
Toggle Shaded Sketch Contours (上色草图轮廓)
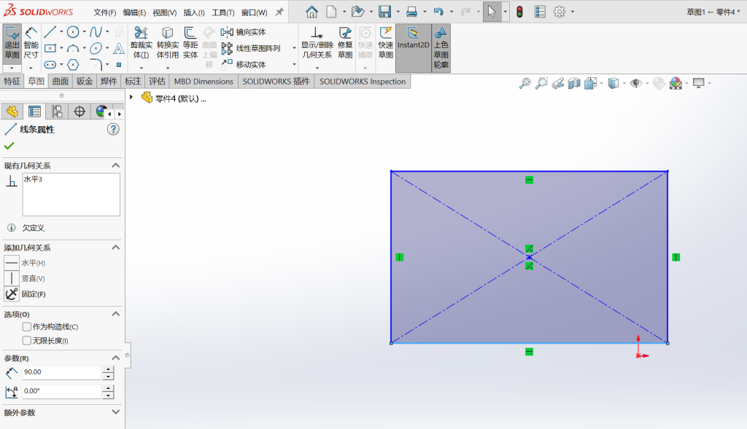click(441, 47)
